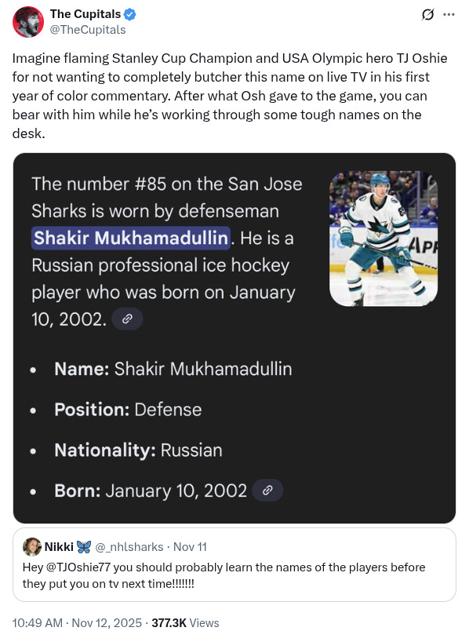Open the Grok actions icon on the post
Image resolution: width=469 pixels, height=642 pixels.
click(x=427, y=14)
